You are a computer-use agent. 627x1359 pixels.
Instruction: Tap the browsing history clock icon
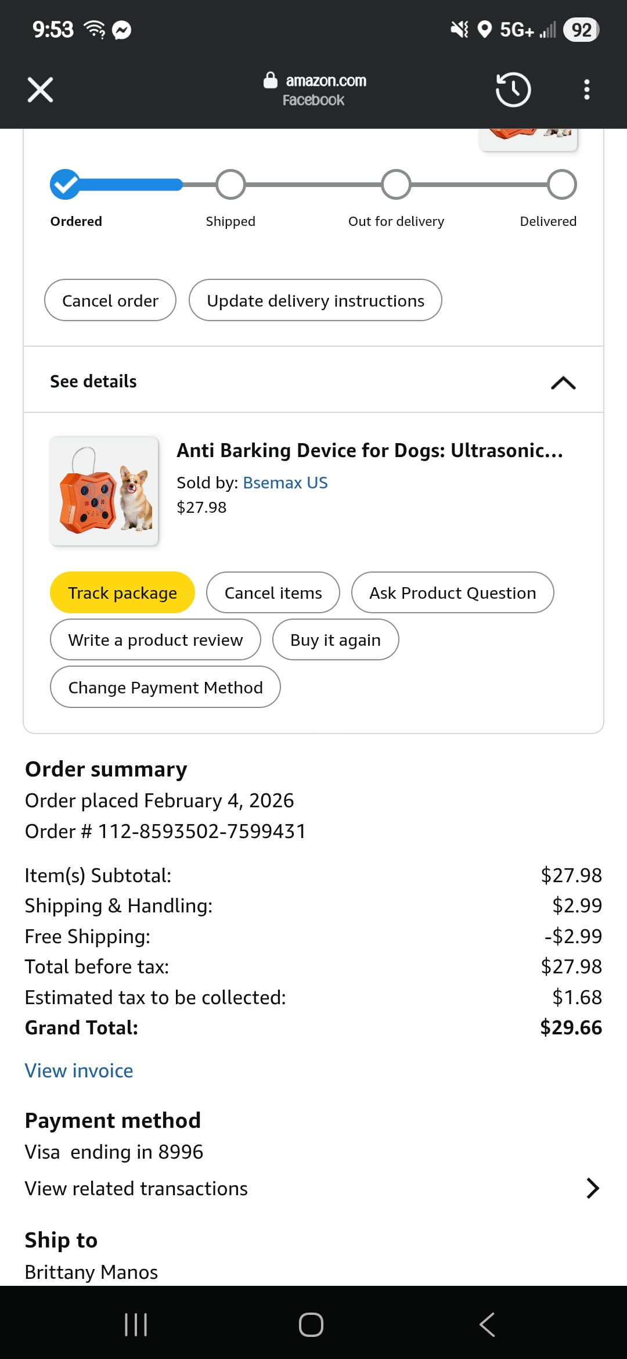pos(513,89)
